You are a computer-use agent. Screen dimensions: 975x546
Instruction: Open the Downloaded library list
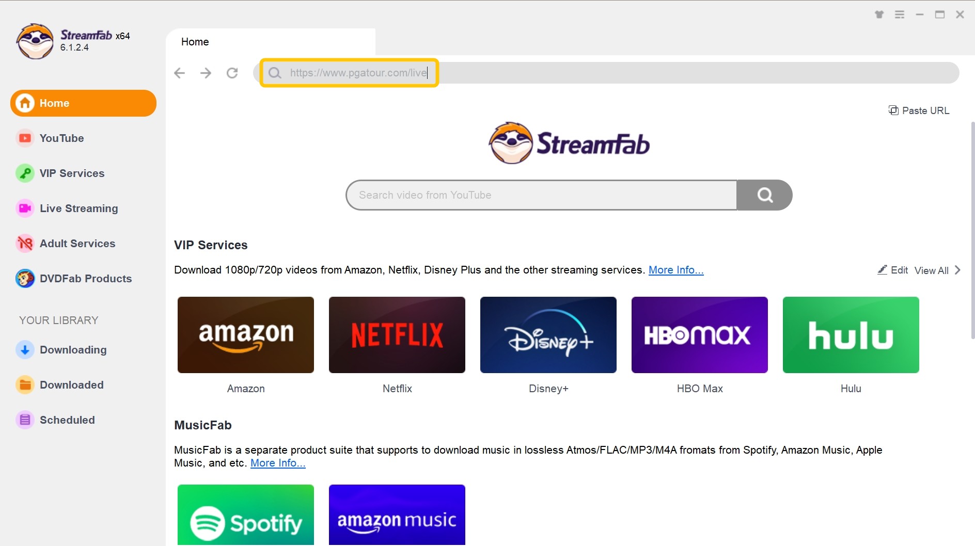click(83, 385)
